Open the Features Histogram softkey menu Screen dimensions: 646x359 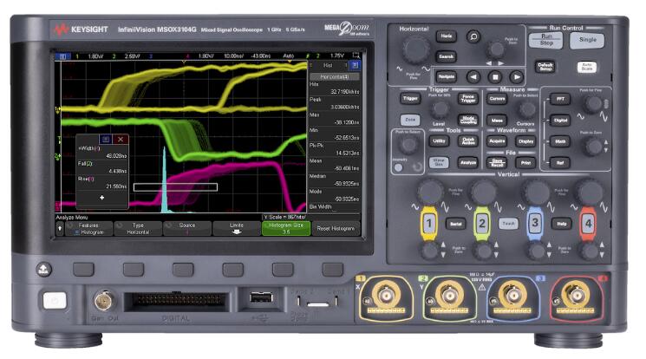point(88,228)
